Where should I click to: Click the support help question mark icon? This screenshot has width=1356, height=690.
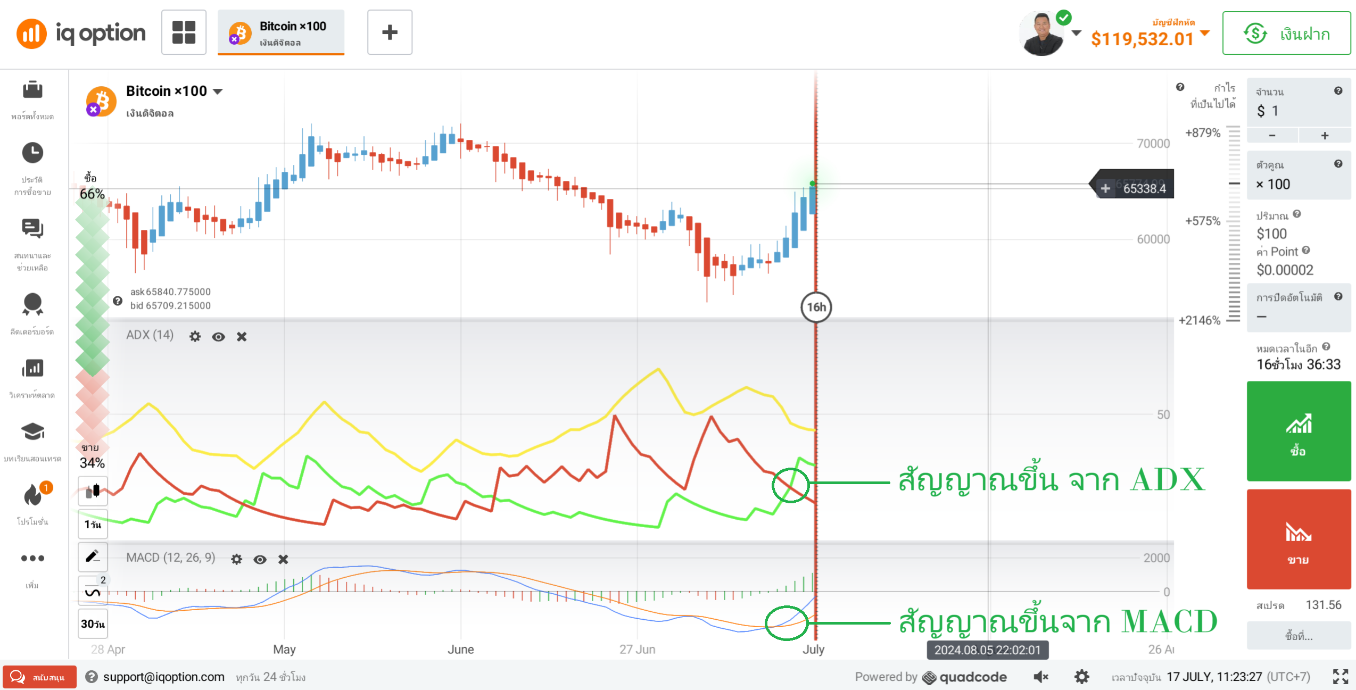92,677
